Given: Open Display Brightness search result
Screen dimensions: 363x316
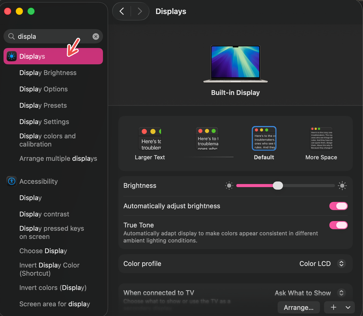Looking at the screenshot, I should 48,73.
